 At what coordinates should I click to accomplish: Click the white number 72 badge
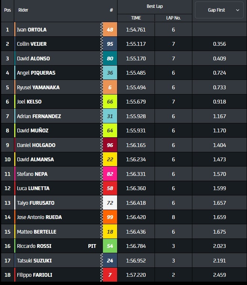tap(110, 203)
